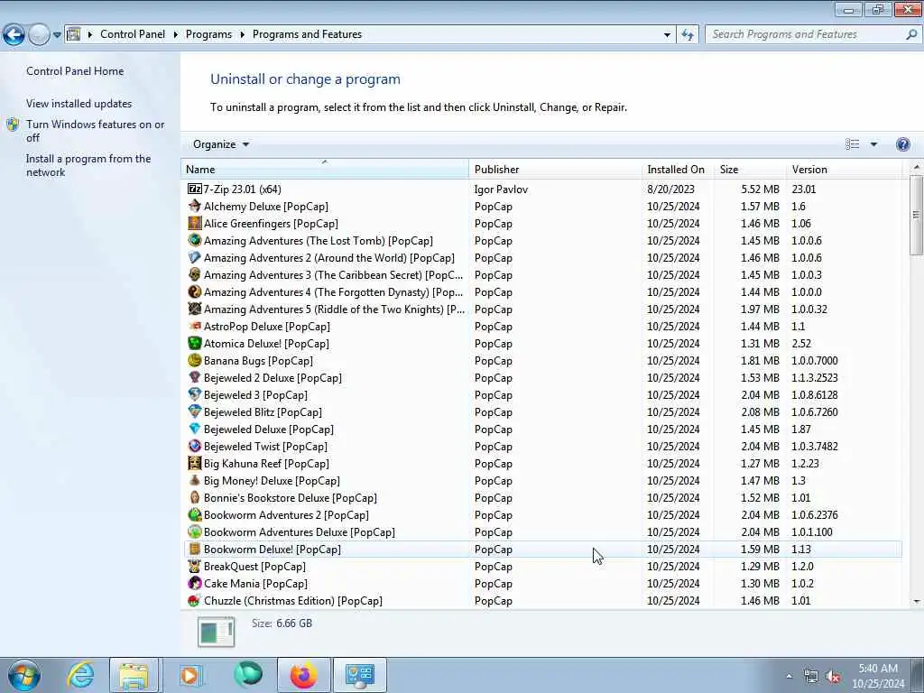Click the BreakQuest icon

195,566
